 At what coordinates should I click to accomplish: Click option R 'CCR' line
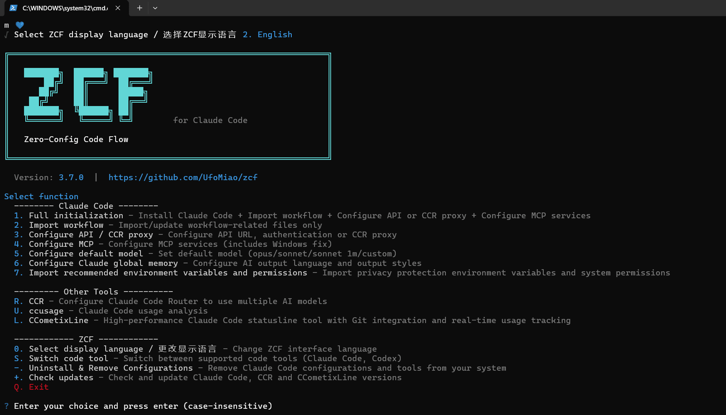click(x=170, y=301)
